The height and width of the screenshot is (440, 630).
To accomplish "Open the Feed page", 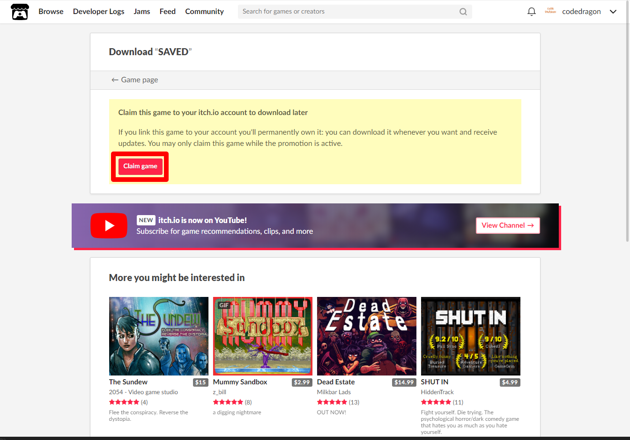I will coord(168,12).
